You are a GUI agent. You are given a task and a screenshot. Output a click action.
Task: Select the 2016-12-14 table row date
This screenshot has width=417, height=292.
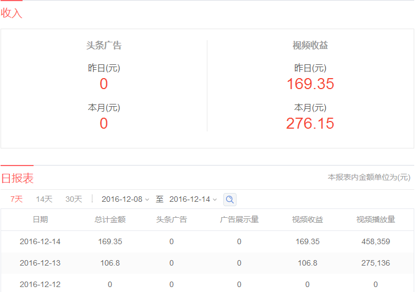[40, 241]
